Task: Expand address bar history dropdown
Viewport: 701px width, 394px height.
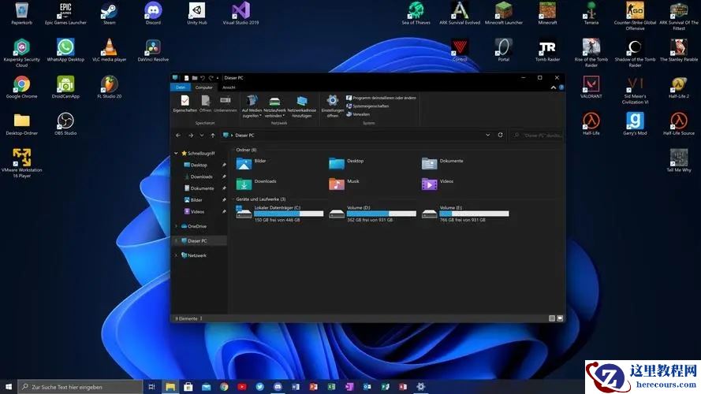Action: tap(488, 135)
